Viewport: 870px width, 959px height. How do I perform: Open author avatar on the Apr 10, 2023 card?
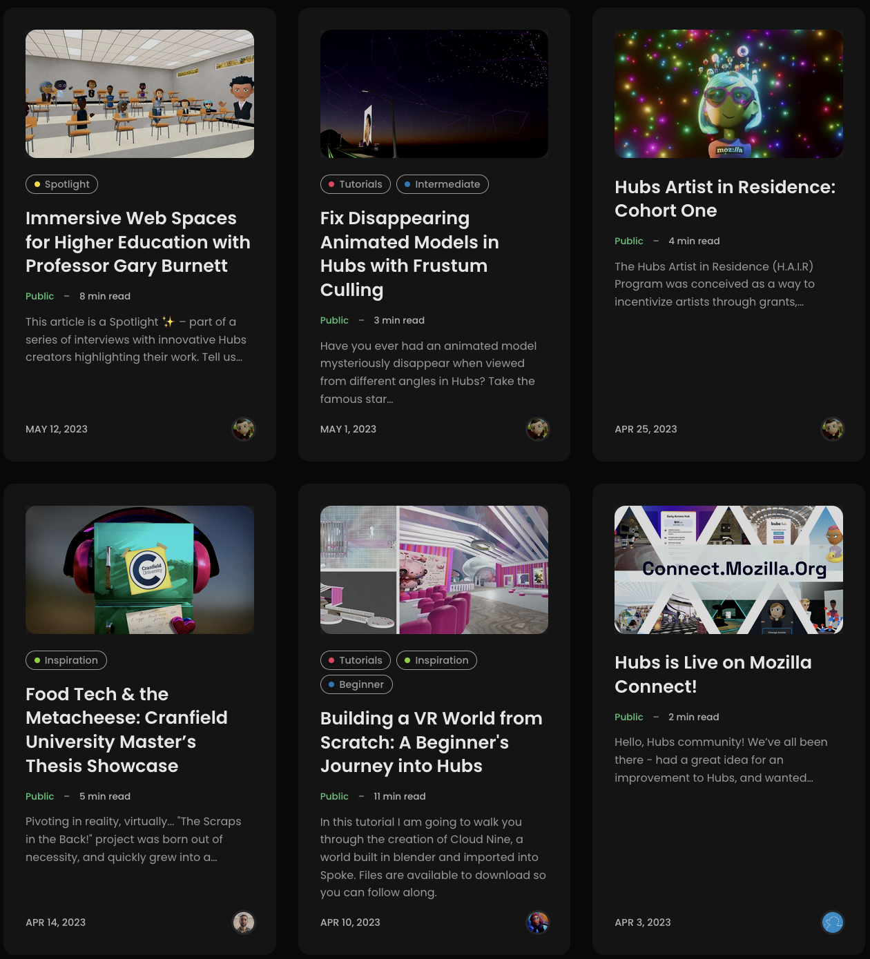[x=538, y=922]
